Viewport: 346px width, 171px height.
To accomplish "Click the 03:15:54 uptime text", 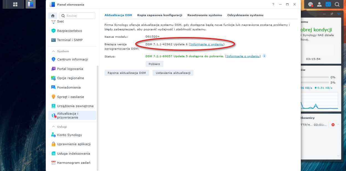I will click(x=313, y=59).
